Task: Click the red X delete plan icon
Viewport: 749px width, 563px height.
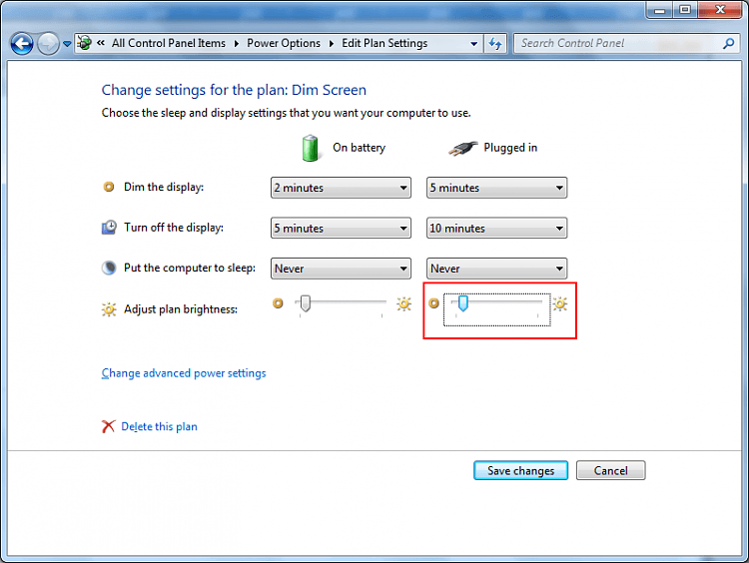Action: tap(109, 426)
